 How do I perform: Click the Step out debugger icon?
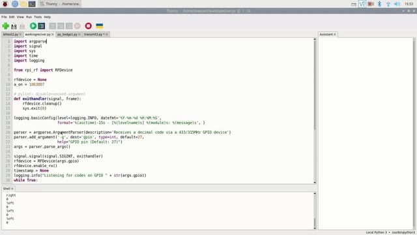(x=69, y=26)
